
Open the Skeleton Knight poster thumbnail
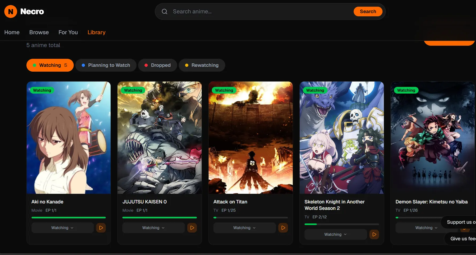coord(342,138)
